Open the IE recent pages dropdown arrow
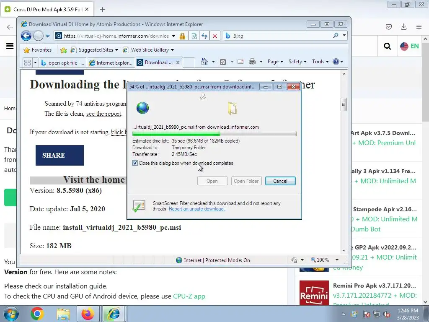 pos(47,36)
